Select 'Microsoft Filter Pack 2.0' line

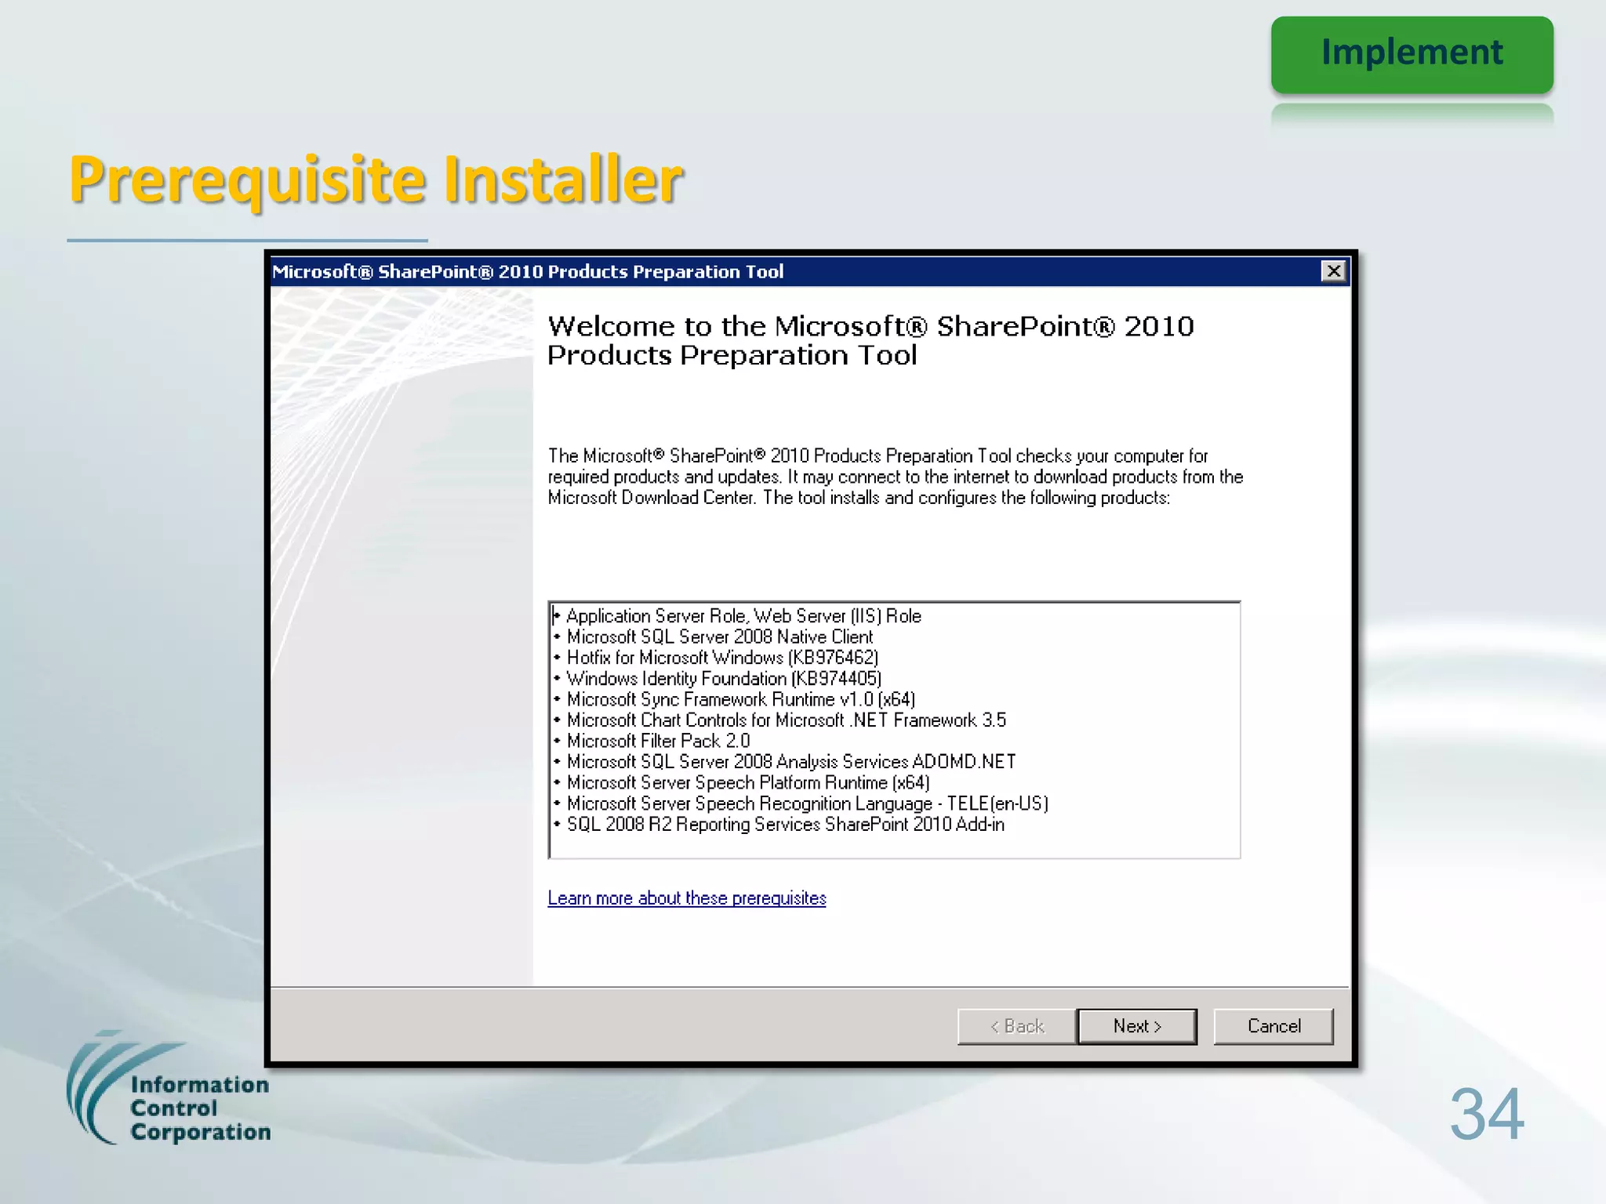(x=658, y=741)
